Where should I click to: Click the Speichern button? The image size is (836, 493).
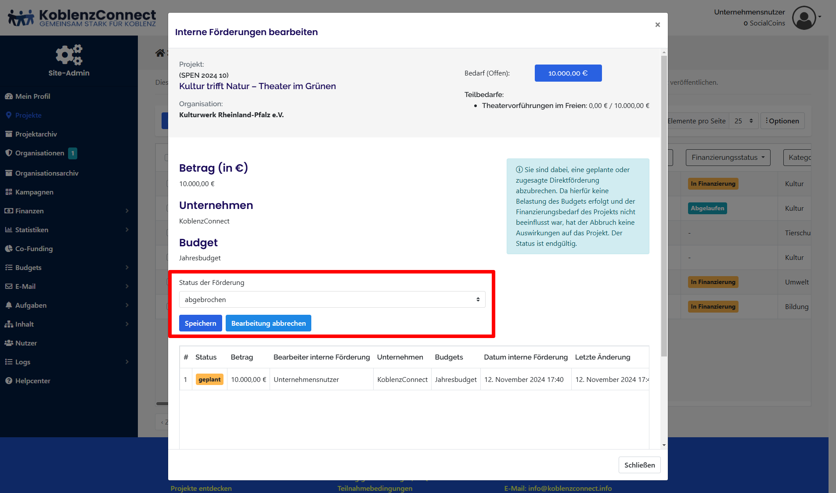200,323
